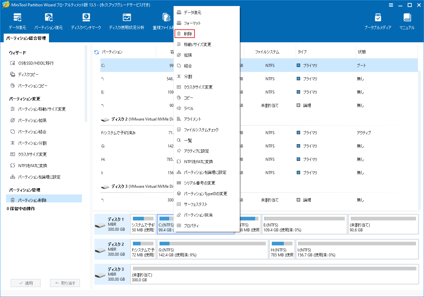Select 削除 (Delete) in the context menu
Image resolution: width=424 pixels, height=297 pixels.
coord(185,33)
